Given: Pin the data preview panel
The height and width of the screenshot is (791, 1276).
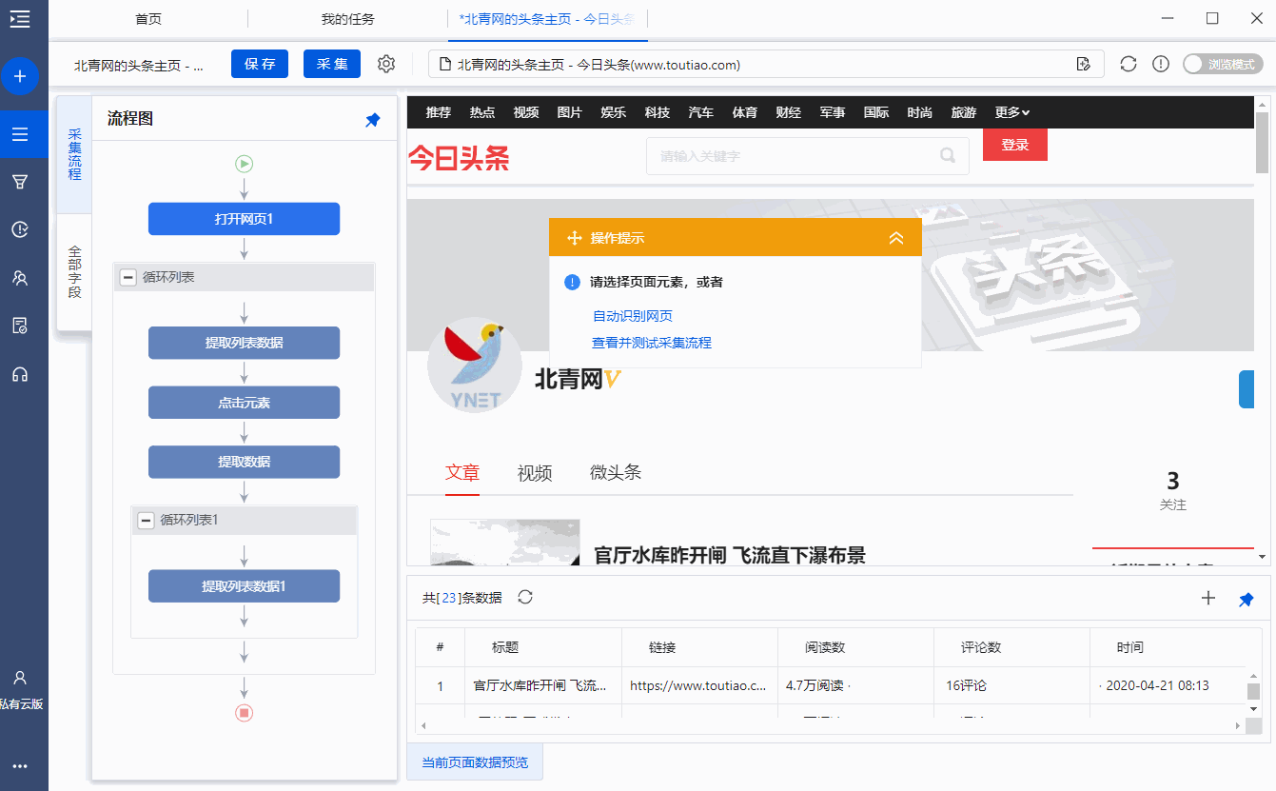Looking at the screenshot, I should [x=1247, y=600].
